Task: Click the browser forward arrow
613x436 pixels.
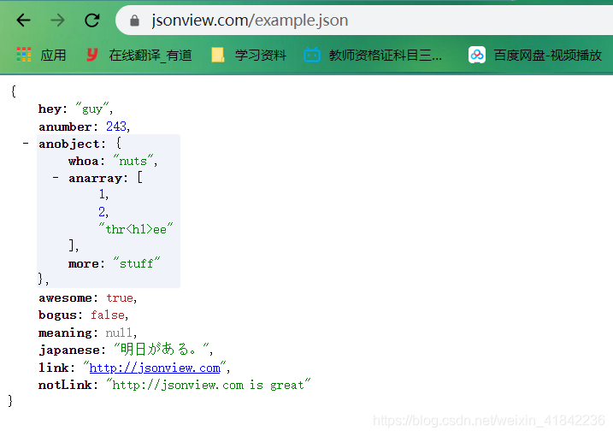Action: (x=58, y=20)
